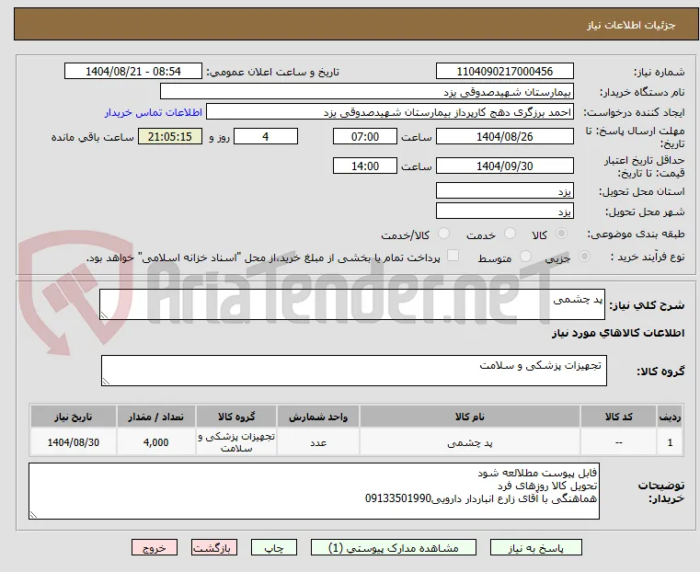Click the price validity date 1404/09/30
Viewport: 700px width, 572px height.
[504, 166]
